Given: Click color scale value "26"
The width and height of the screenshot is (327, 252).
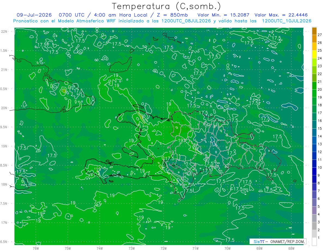Looking at the screenshot, I should (320, 43).
